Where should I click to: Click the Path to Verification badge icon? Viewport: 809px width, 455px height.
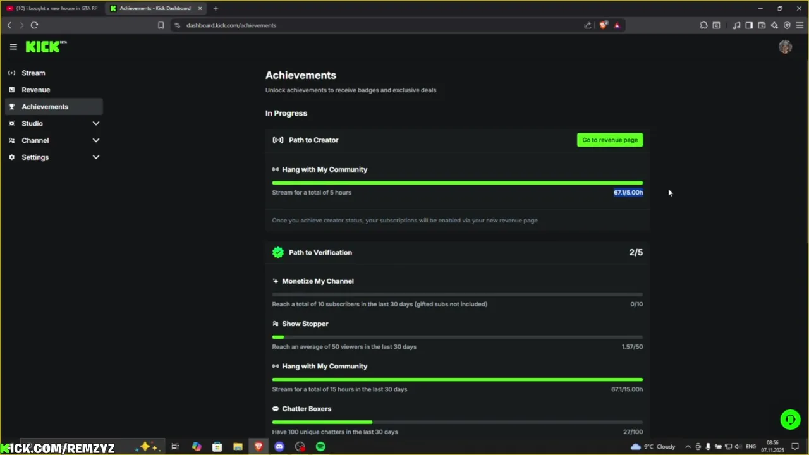pyautogui.click(x=278, y=252)
